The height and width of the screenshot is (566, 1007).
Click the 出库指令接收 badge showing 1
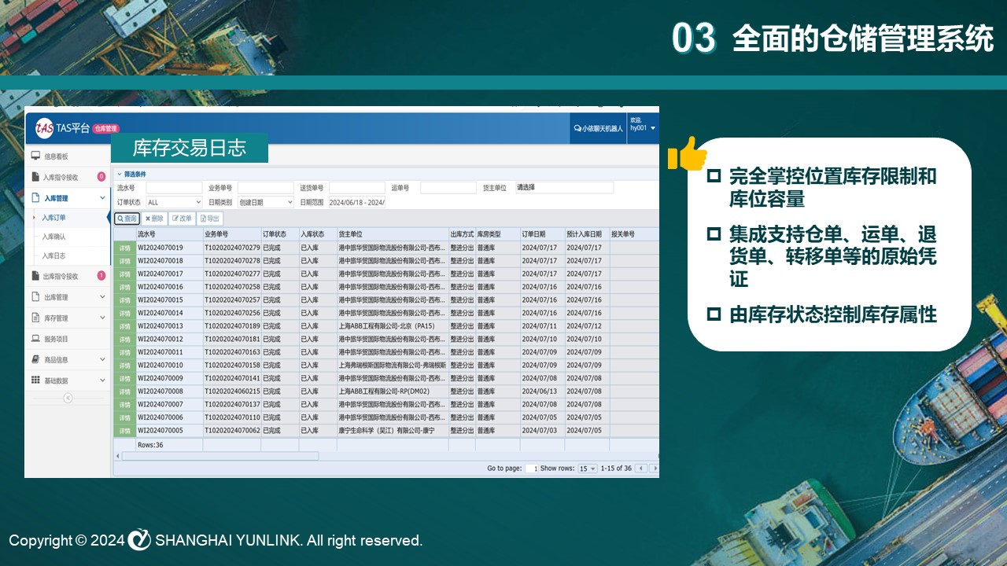click(101, 276)
